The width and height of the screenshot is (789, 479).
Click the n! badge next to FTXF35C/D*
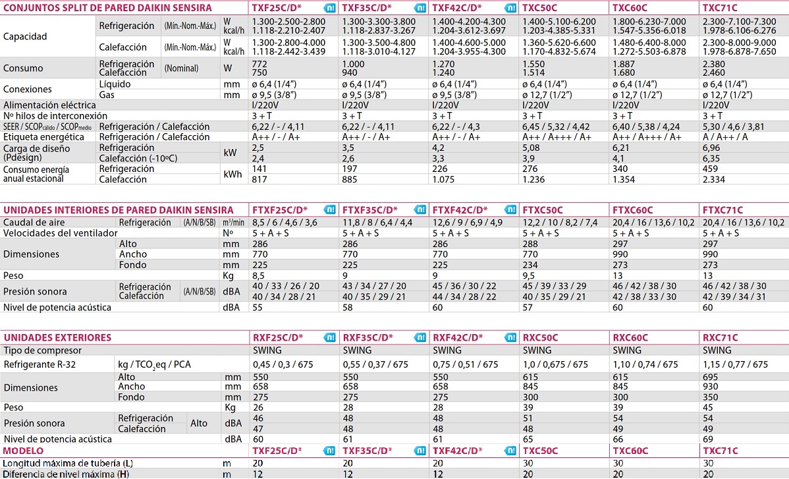tap(420, 210)
